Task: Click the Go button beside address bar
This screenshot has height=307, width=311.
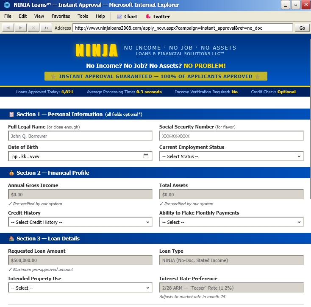Action: [x=302, y=28]
